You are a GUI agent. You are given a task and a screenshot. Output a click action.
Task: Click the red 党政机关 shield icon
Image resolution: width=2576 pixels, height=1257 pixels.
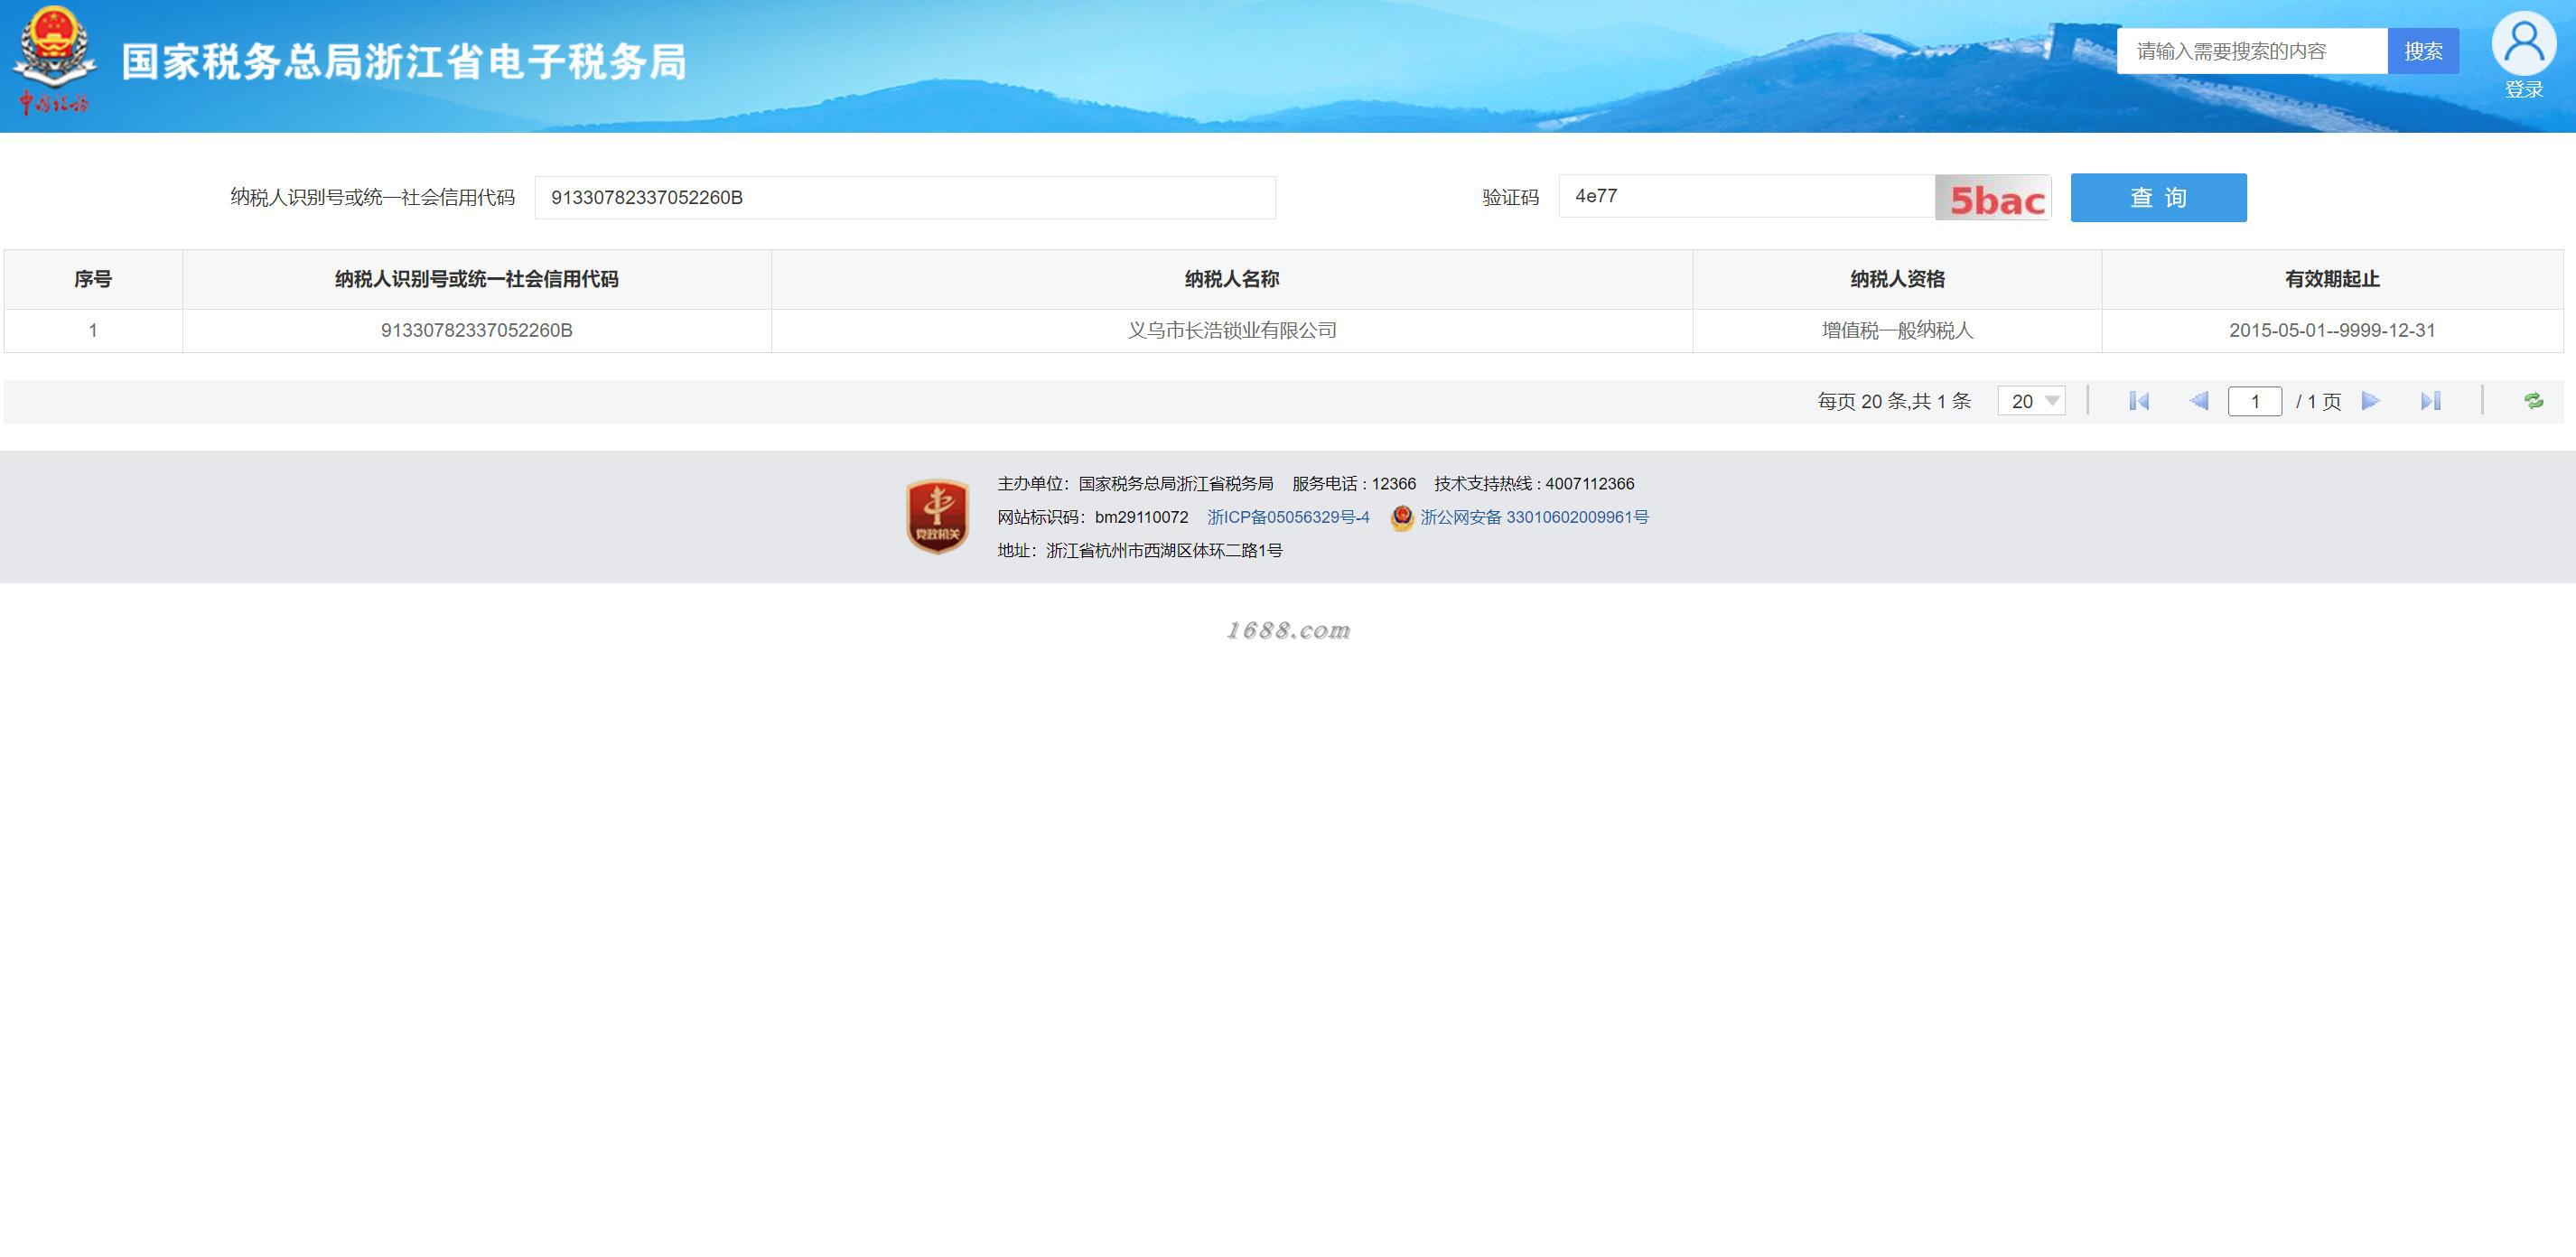coord(937,516)
